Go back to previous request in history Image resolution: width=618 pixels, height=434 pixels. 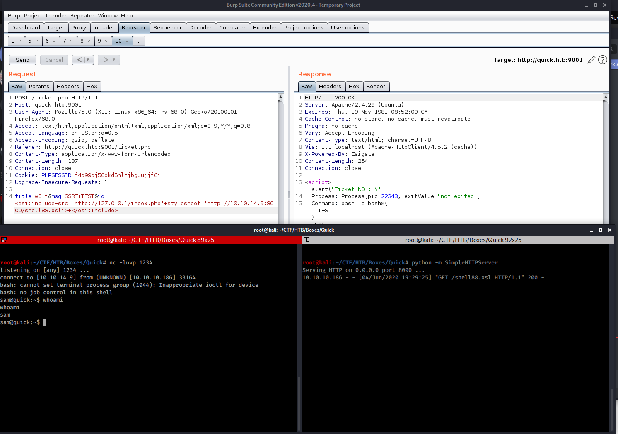click(x=79, y=60)
